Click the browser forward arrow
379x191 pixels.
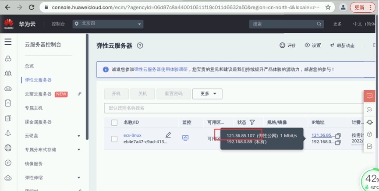[20, 7]
